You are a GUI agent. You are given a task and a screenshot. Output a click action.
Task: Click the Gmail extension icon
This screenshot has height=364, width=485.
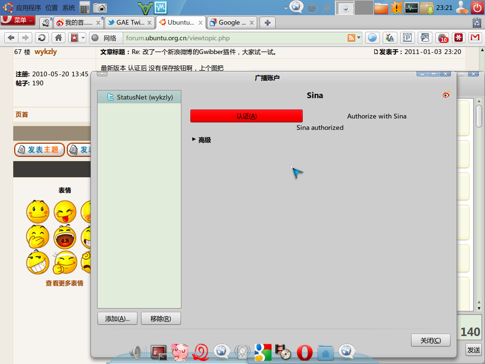click(x=475, y=38)
